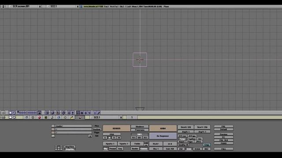282x158 pixels.
Task: Click current frame number 1 field
Action: pos(132,118)
